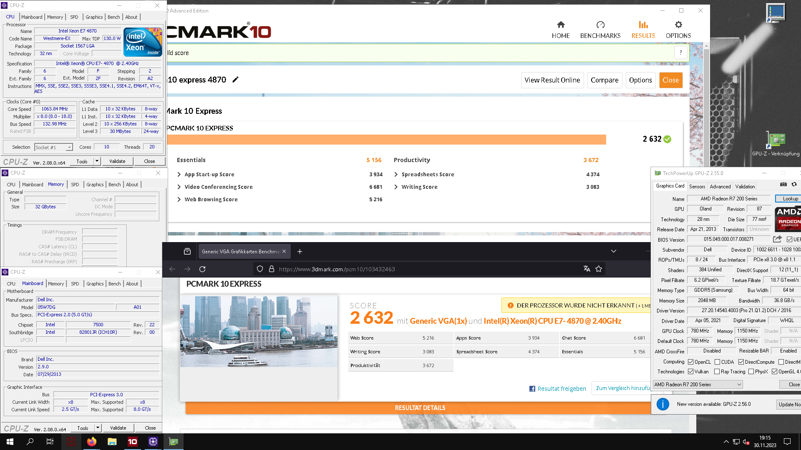The width and height of the screenshot is (801, 450).
Task: Take GPU-Z screenshot with camera icon
Action: tap(783, 184)
